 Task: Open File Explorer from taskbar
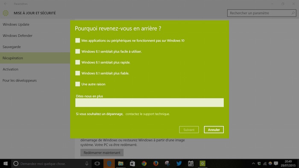tap(121, 164)
